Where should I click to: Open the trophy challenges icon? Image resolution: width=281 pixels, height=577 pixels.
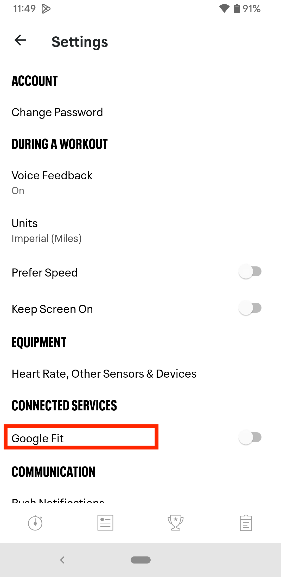click(176, 522)
